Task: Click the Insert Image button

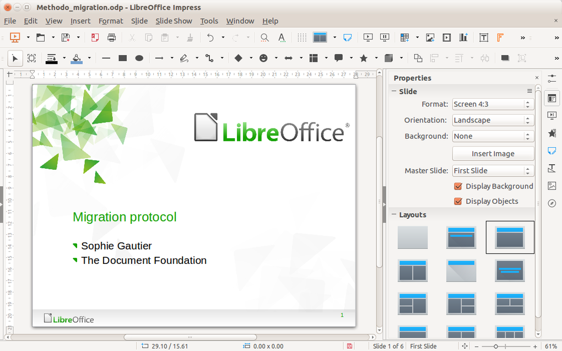Action: point(493,153)
